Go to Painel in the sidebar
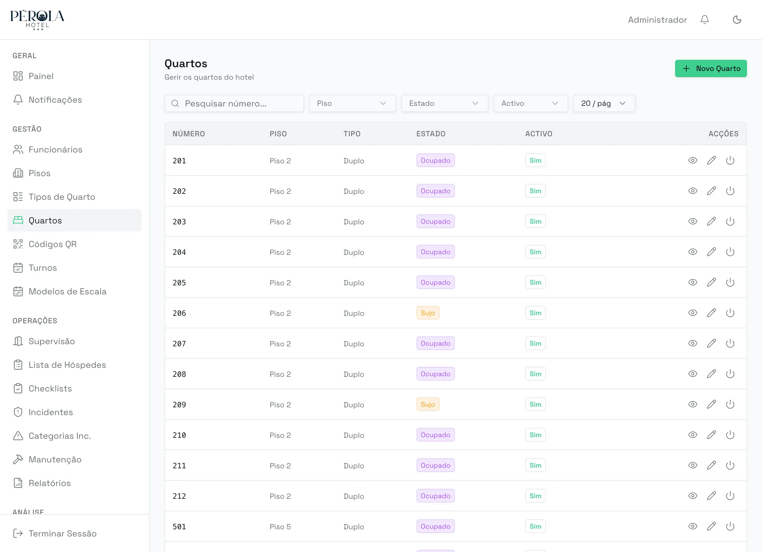The height and width of the screenshot is (552, 762). click(74, 76)
